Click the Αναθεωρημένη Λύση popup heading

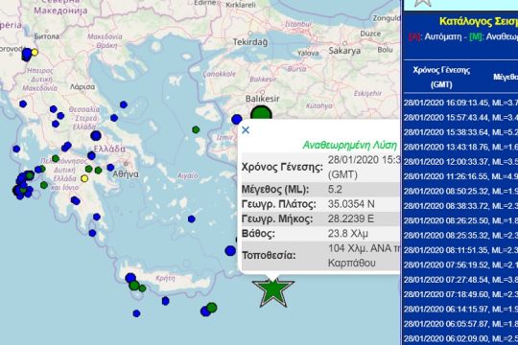(350, 146)
